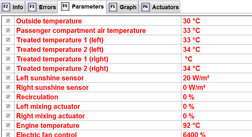Uncheck the Outside temperature checkbox

[x=8, y=21]
